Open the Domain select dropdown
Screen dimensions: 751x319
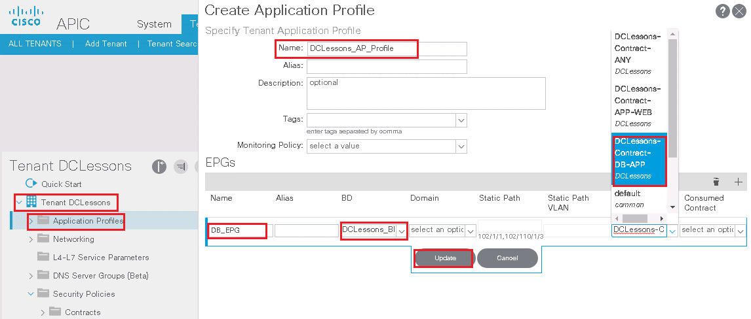tap(471, 231)
